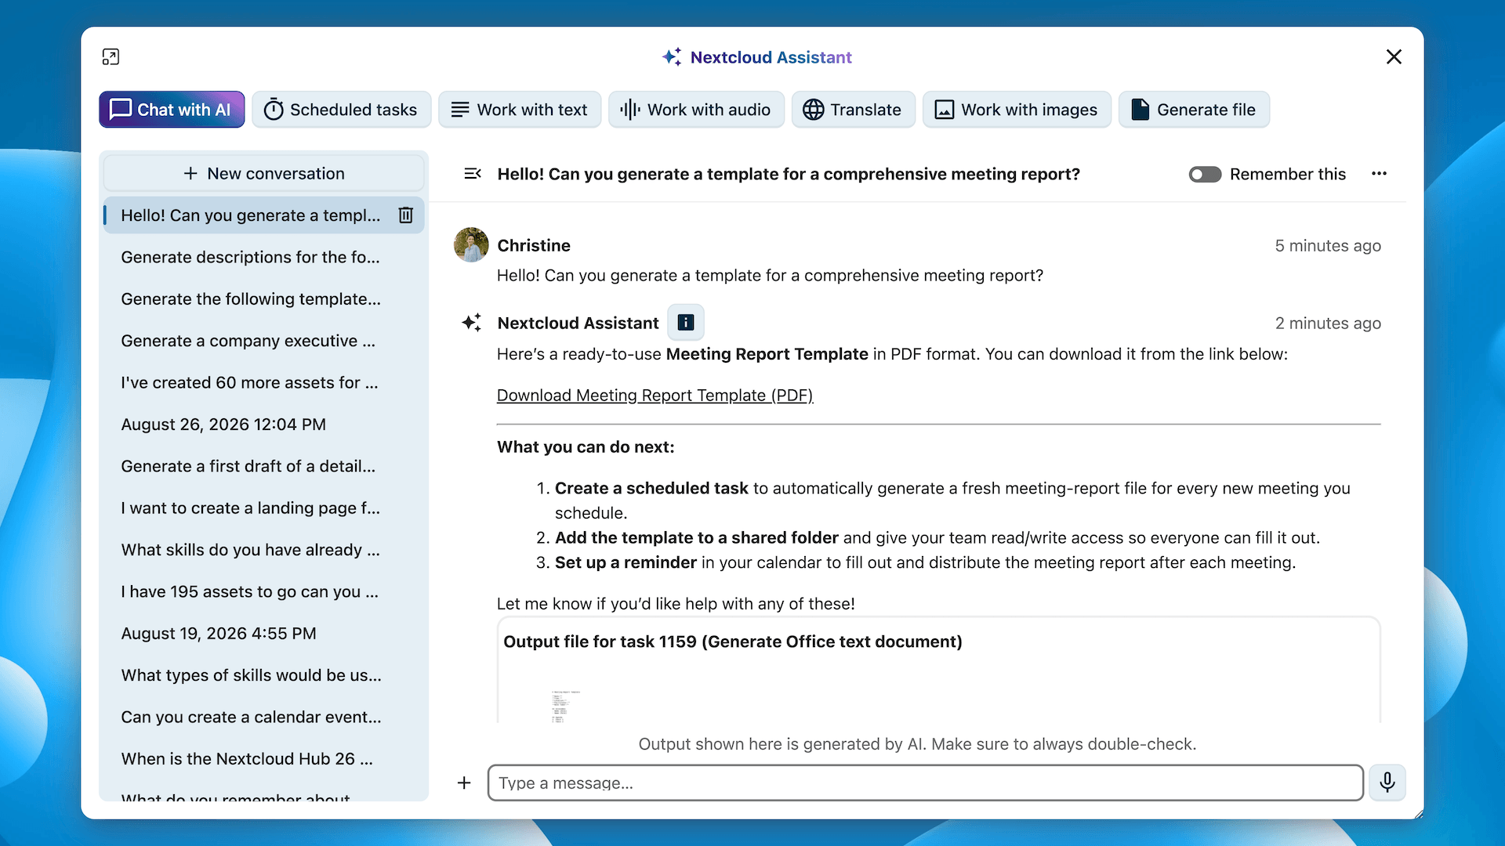The width and height of the screenshot is (1505, 846).
Task: Click the AI disclaimer 'Output shown here' text
Action: tap(917, 744)
